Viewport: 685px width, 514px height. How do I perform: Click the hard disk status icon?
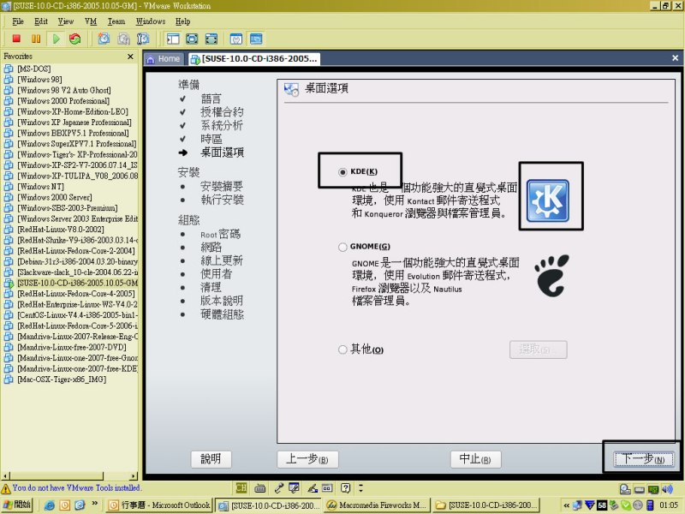click(625, 488)
